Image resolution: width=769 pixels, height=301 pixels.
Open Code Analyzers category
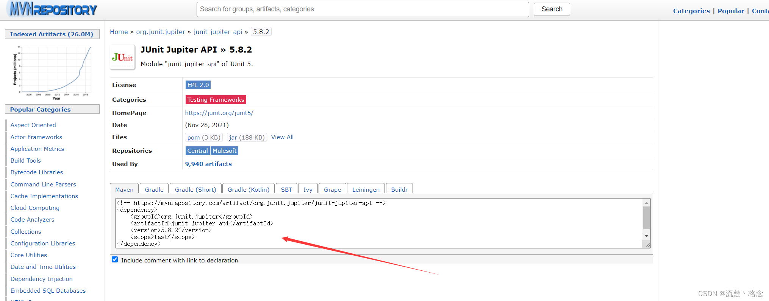(x=32, y=219)
